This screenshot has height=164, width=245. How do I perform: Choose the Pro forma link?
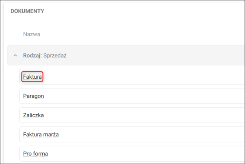35,154
